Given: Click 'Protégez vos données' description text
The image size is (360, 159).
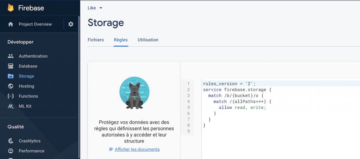Looking at the screenshot, I should pos(134,132).
